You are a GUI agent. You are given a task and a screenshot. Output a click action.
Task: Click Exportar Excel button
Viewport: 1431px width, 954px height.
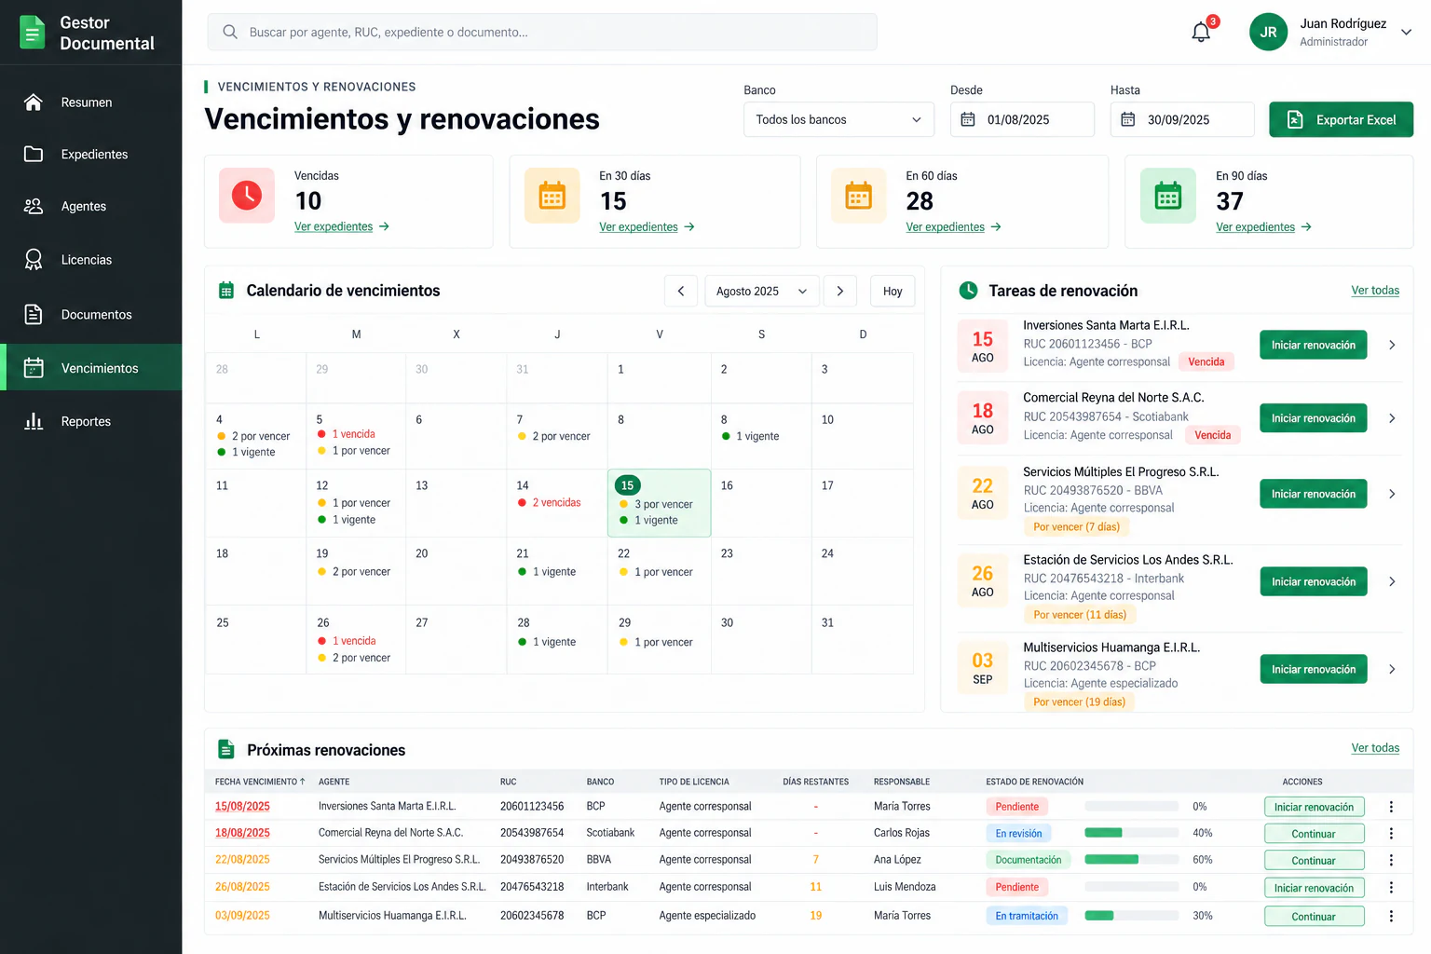pos(1341,119)
